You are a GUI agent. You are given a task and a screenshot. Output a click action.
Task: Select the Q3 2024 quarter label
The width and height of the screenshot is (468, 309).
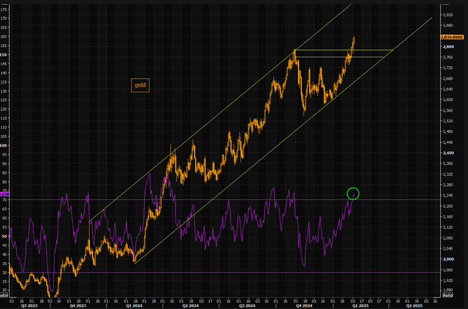(247, 305)
